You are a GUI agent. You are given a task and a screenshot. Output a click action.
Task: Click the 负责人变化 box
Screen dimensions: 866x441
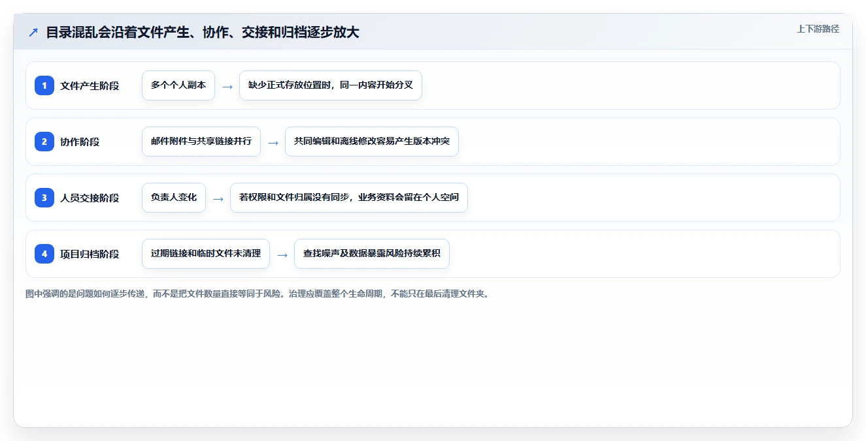pos(174,198)
